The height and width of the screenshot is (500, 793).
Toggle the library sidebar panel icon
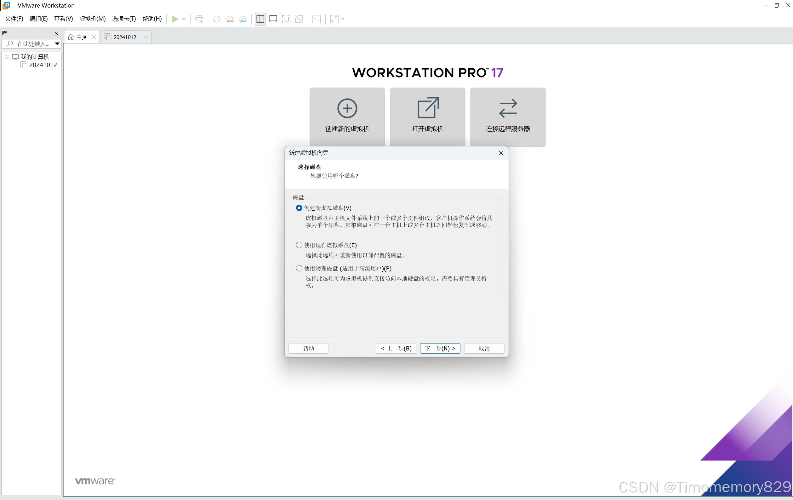(260, 19)
